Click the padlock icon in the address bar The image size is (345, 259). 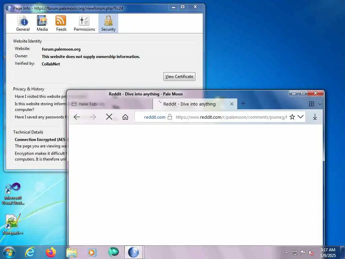pos(170,117)
